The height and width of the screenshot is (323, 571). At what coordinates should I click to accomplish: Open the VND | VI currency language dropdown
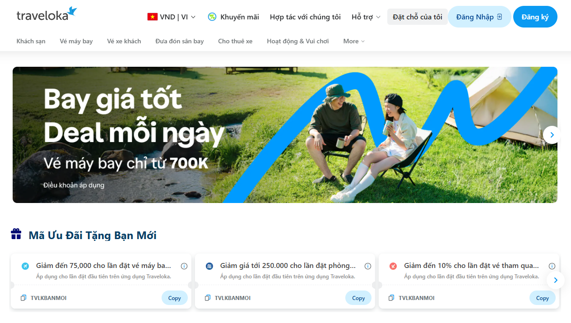(172, 17)
